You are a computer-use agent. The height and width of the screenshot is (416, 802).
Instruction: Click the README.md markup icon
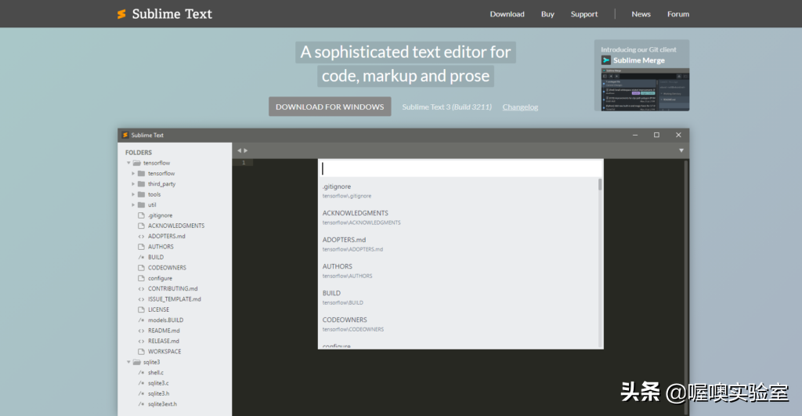click(x=141, y=331)
